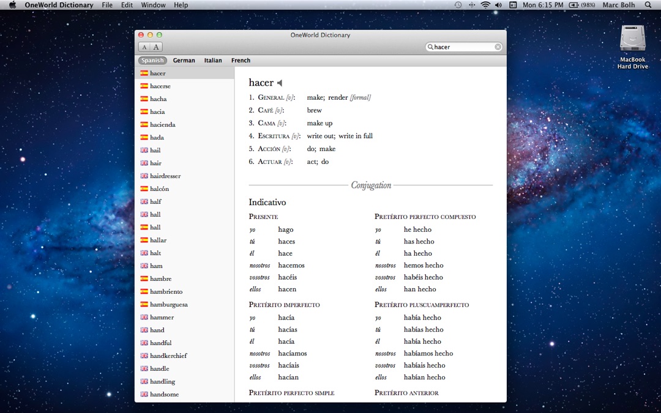Open the OneWorld Dictionary app menu

pos(59,5)
